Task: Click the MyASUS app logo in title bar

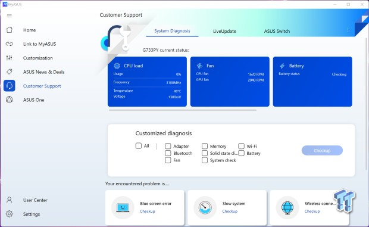Action: click(5, 4)
